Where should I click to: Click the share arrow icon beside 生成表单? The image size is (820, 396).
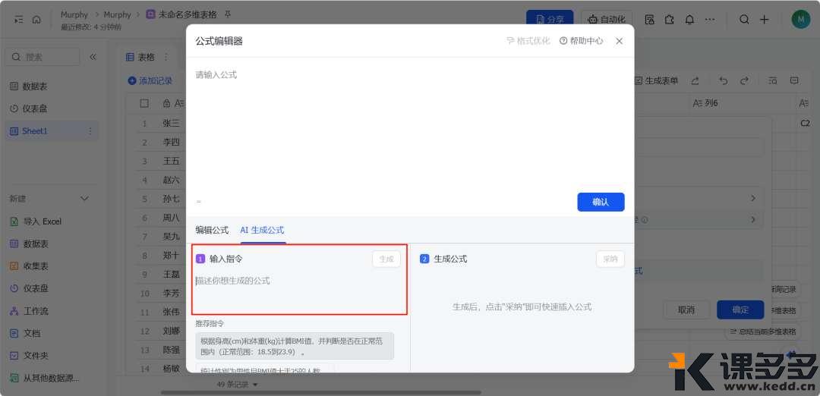(695, 81)
